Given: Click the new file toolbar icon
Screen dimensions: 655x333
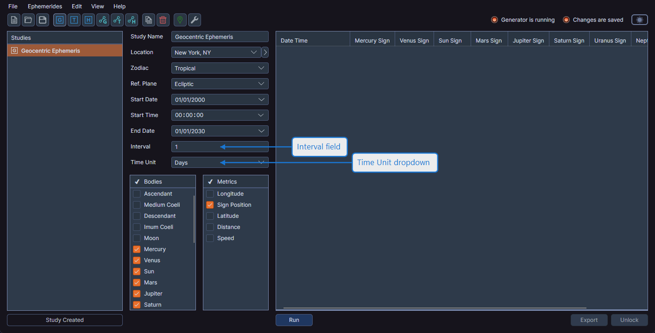Looking at the screenshot, I should pyautogui.click(x=14, y=20).
